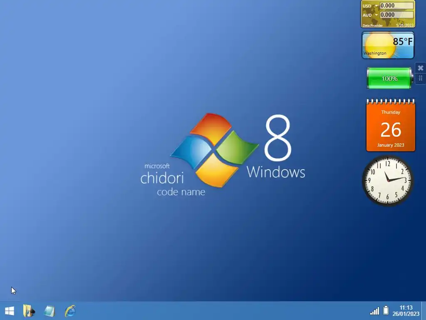Click the taskbar date 26/01/2023
The width and height of the screenshot is (426, 320).
click(x=406, y=314)
